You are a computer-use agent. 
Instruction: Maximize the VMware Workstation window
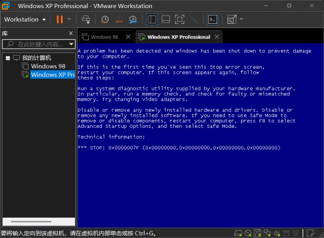pos(289,6)
